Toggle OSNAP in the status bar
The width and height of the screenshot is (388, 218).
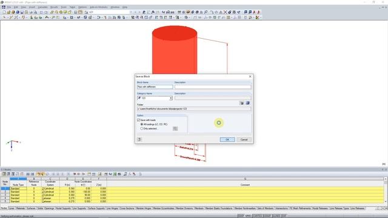267,216
